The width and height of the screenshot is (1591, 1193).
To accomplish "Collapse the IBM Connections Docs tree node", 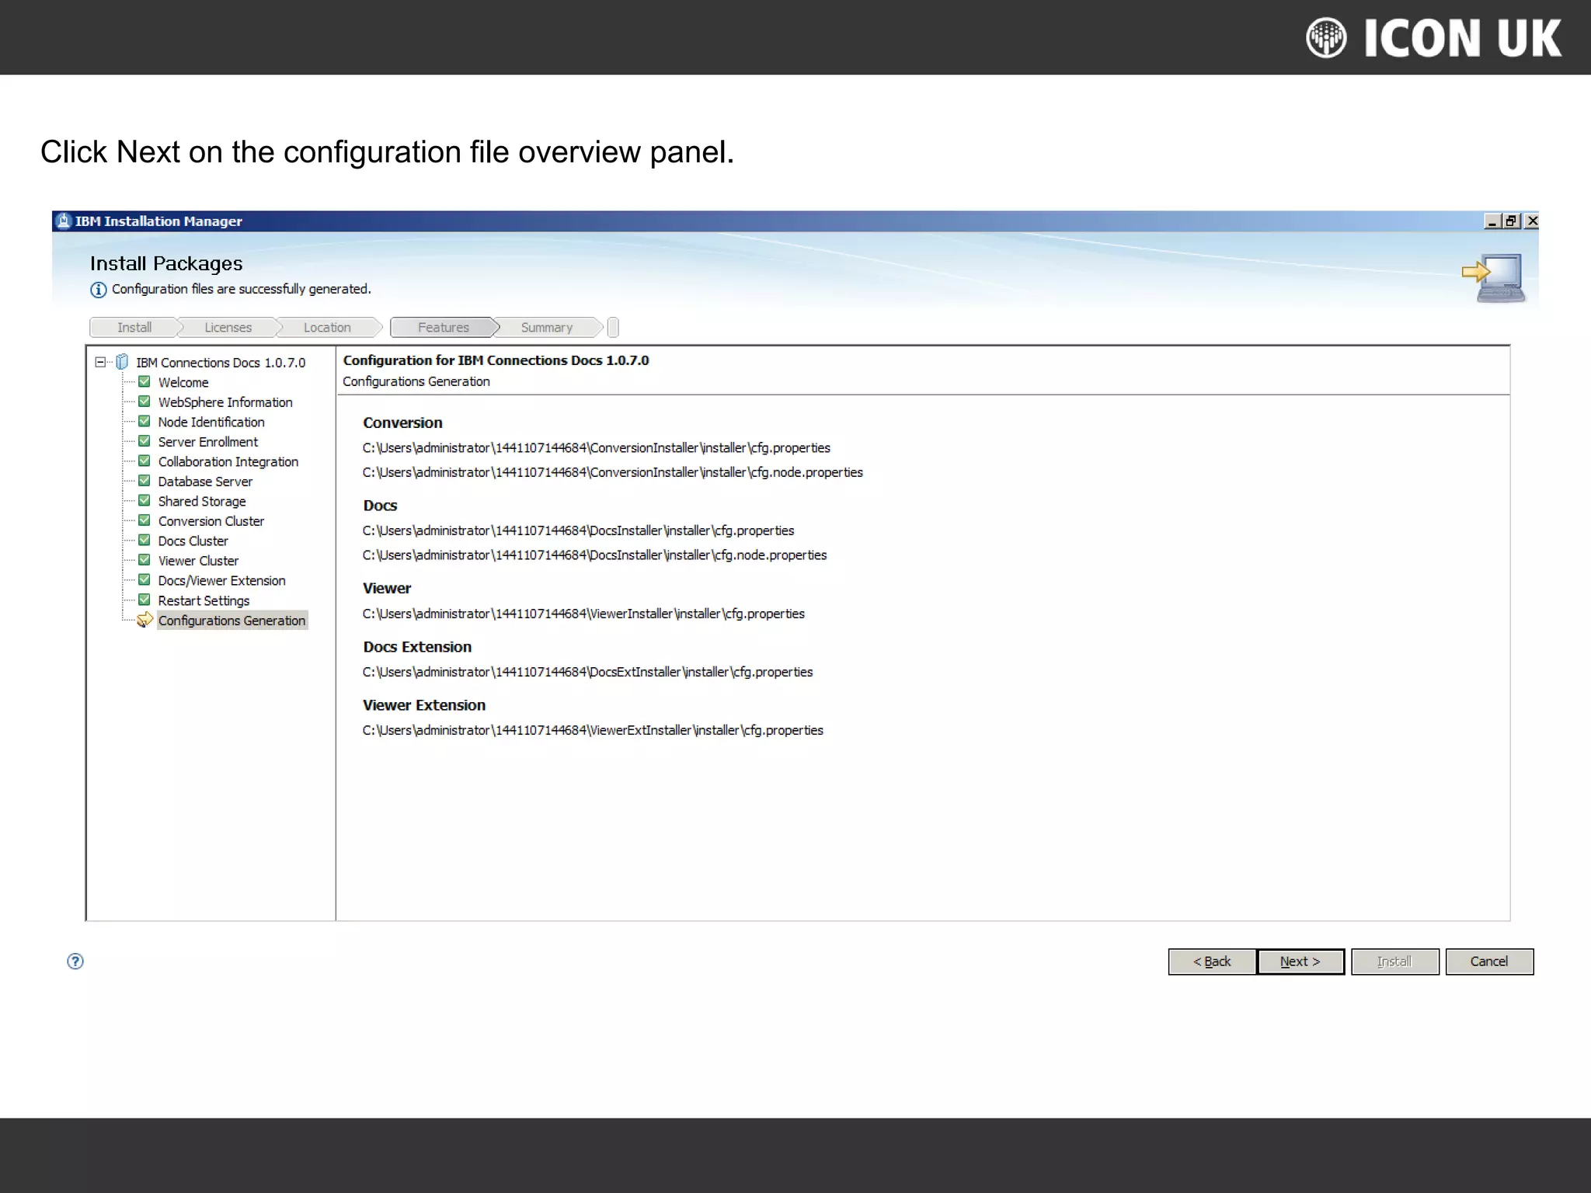I will [100, 362].
